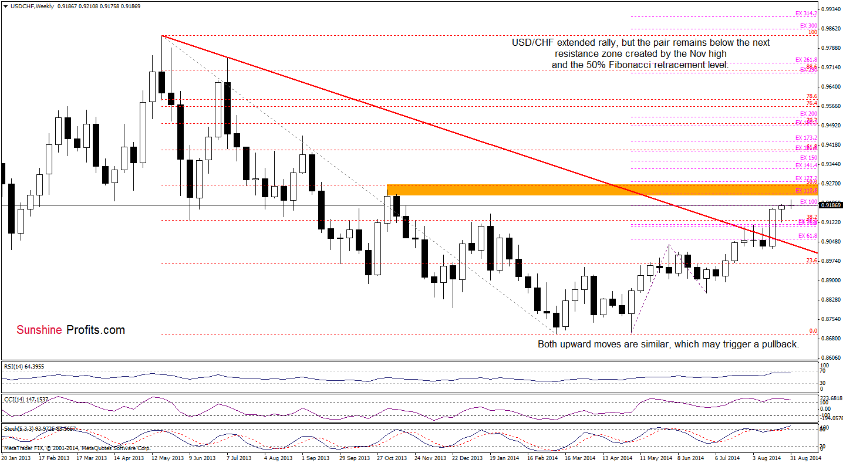Click the 0.0 Fibonacci retracement label

813,331
